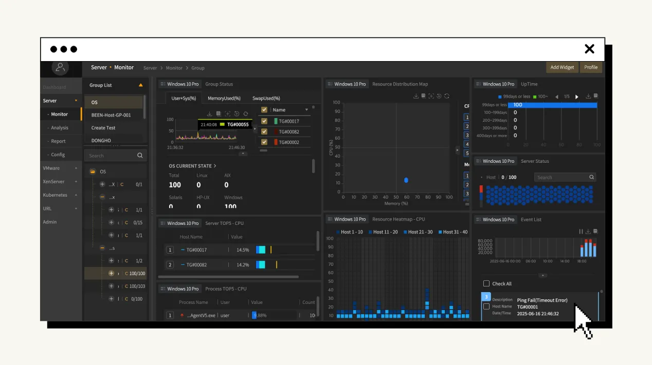Open Resource Heatmap - CPU widget menu icon
Screen dimensions: 652x365
click(329, 219)
